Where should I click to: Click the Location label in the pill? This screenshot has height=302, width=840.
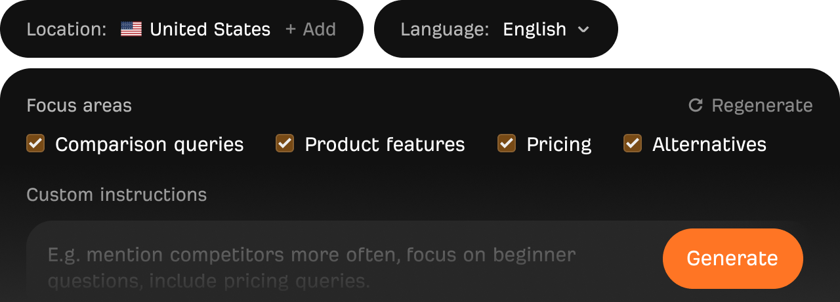[66, 30]
